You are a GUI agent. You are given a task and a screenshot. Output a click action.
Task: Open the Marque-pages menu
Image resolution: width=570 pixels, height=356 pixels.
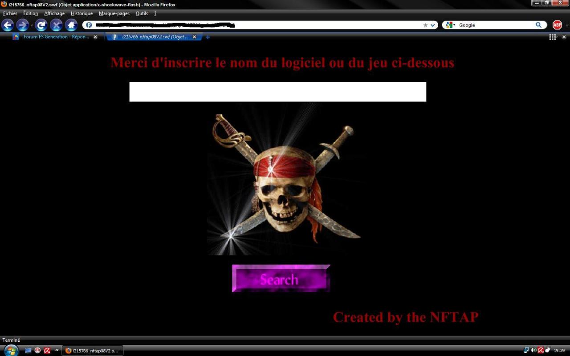point(114,13)
